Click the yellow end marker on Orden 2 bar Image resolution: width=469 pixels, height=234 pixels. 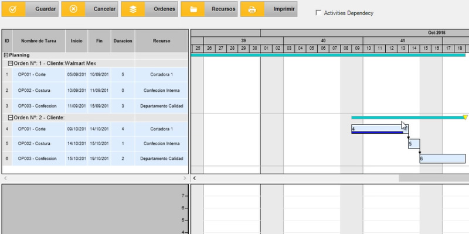465,118
